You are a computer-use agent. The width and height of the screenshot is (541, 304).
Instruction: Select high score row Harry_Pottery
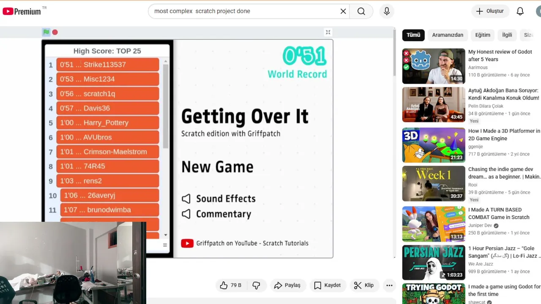pyautogui.click(x=108, y=122)
